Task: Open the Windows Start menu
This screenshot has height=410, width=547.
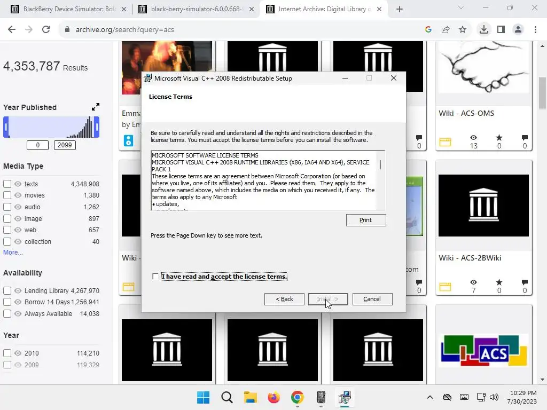Action: click(203, 397)
